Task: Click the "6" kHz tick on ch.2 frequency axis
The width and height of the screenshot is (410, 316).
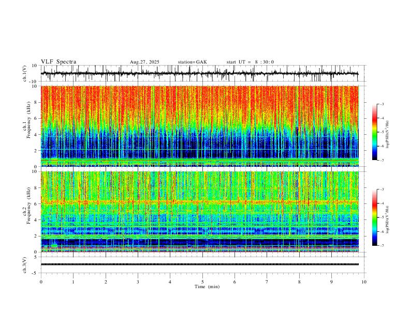Action: coord(36,204)
